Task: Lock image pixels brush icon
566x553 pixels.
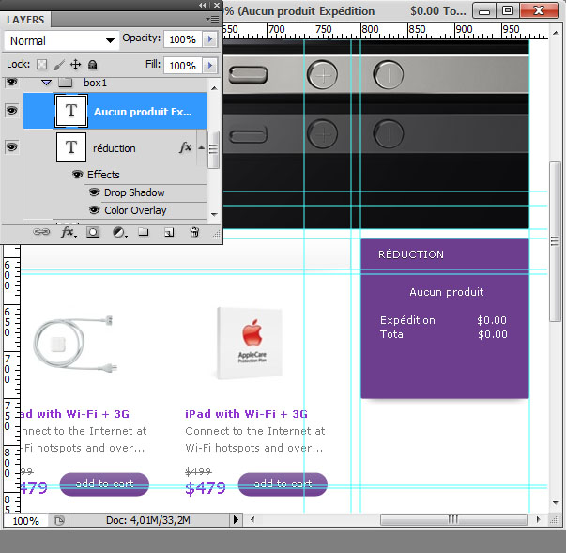Action: point(59,65)
